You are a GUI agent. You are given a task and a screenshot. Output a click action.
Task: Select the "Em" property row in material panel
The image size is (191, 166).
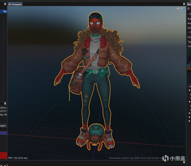[x=189, y=28]
